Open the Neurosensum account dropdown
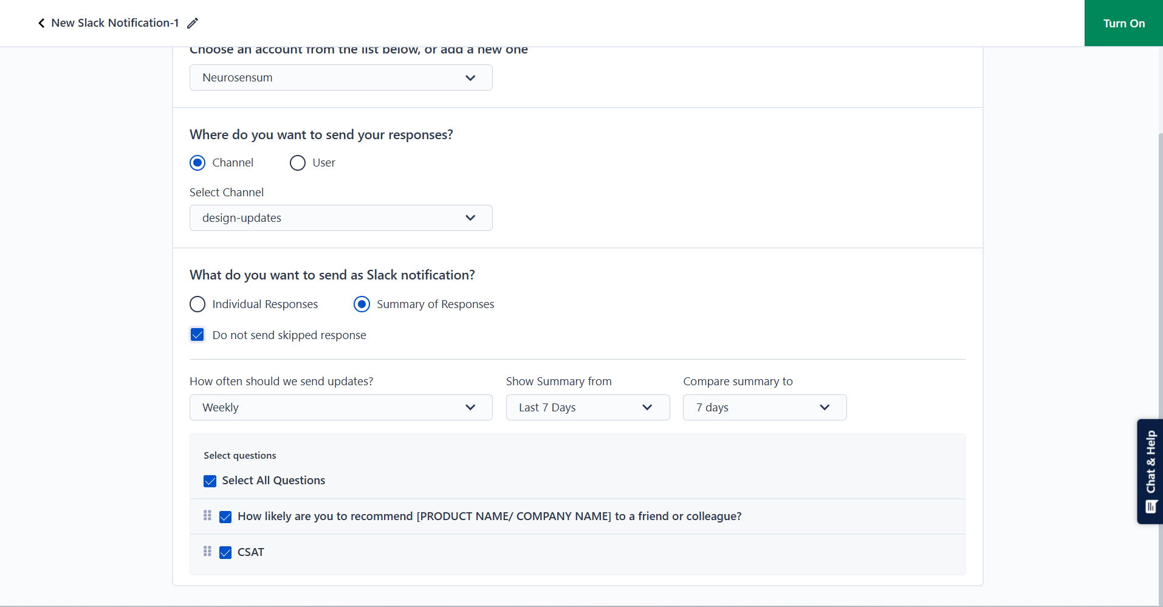Viewport: 1163px width, 607px height. point(341,78)
